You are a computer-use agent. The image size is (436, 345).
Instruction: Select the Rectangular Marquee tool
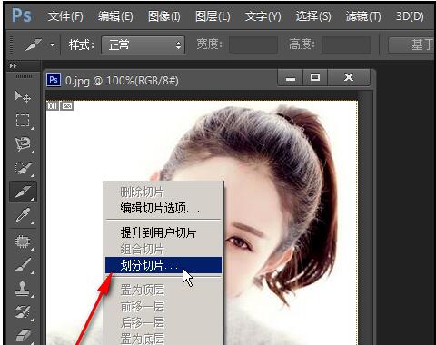pos(24,121)
